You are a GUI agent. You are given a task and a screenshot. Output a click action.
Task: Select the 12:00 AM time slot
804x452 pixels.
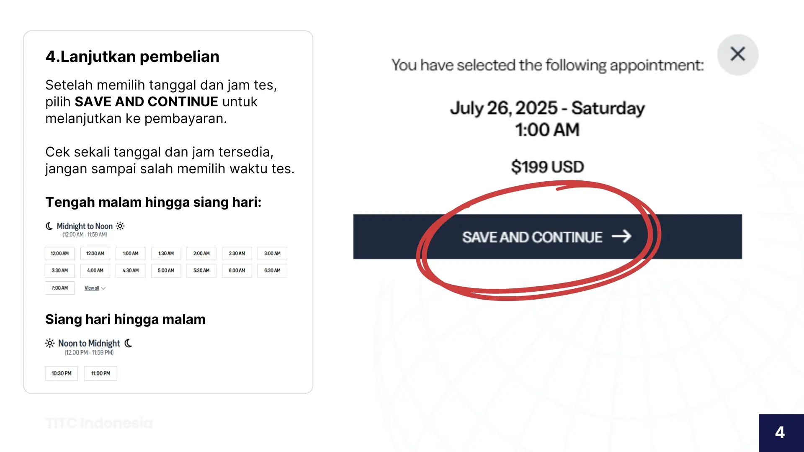[59, 254]
